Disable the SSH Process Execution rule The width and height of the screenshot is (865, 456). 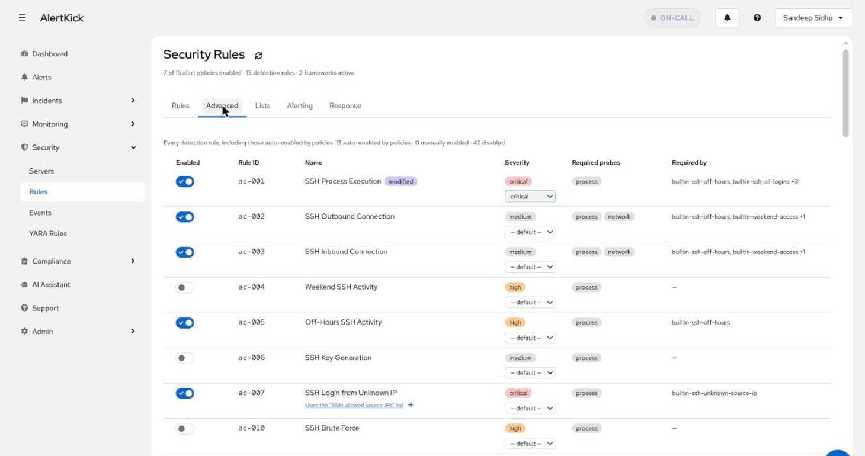click(185, 182)
